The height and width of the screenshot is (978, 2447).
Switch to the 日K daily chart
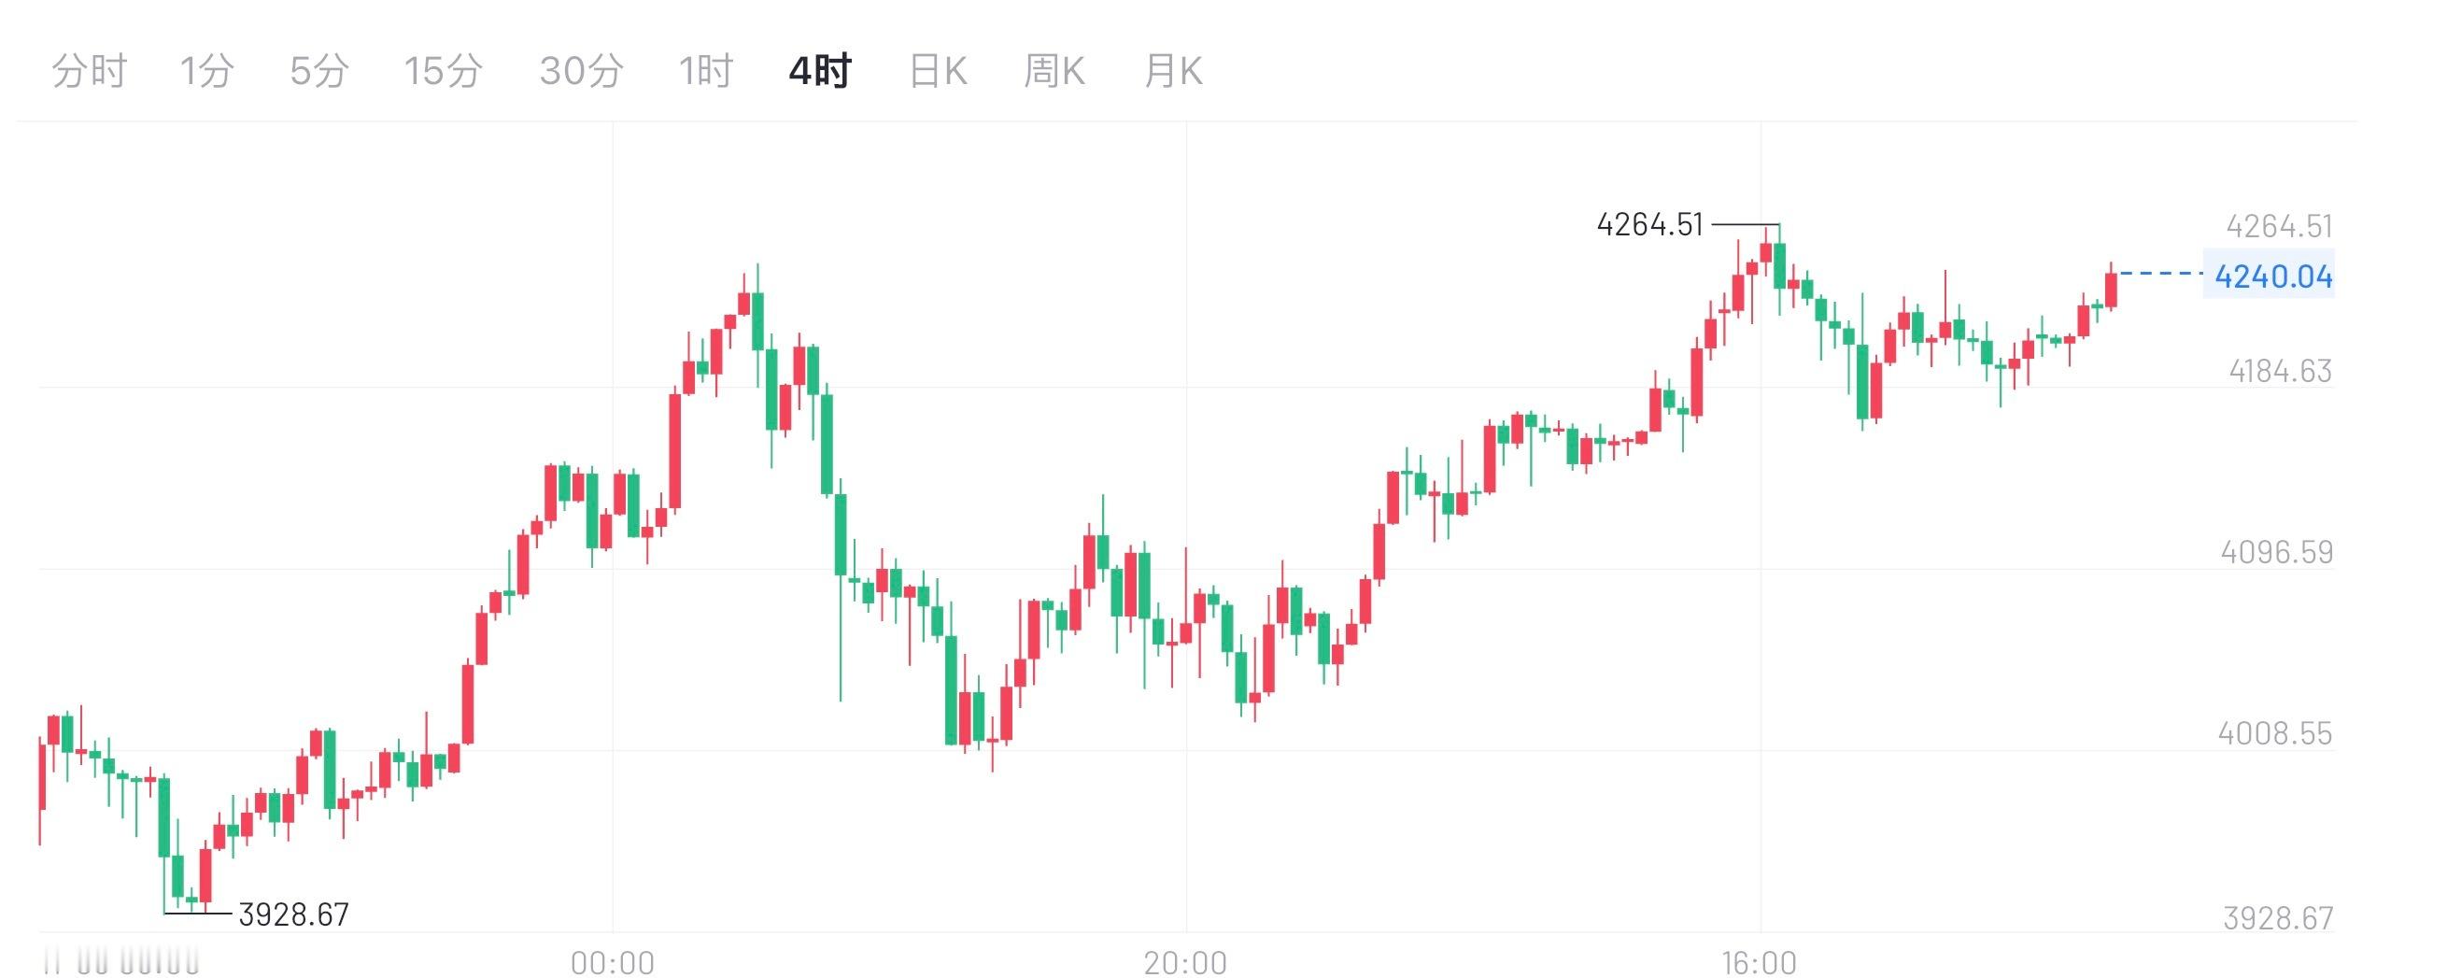[x=937, y=69]
